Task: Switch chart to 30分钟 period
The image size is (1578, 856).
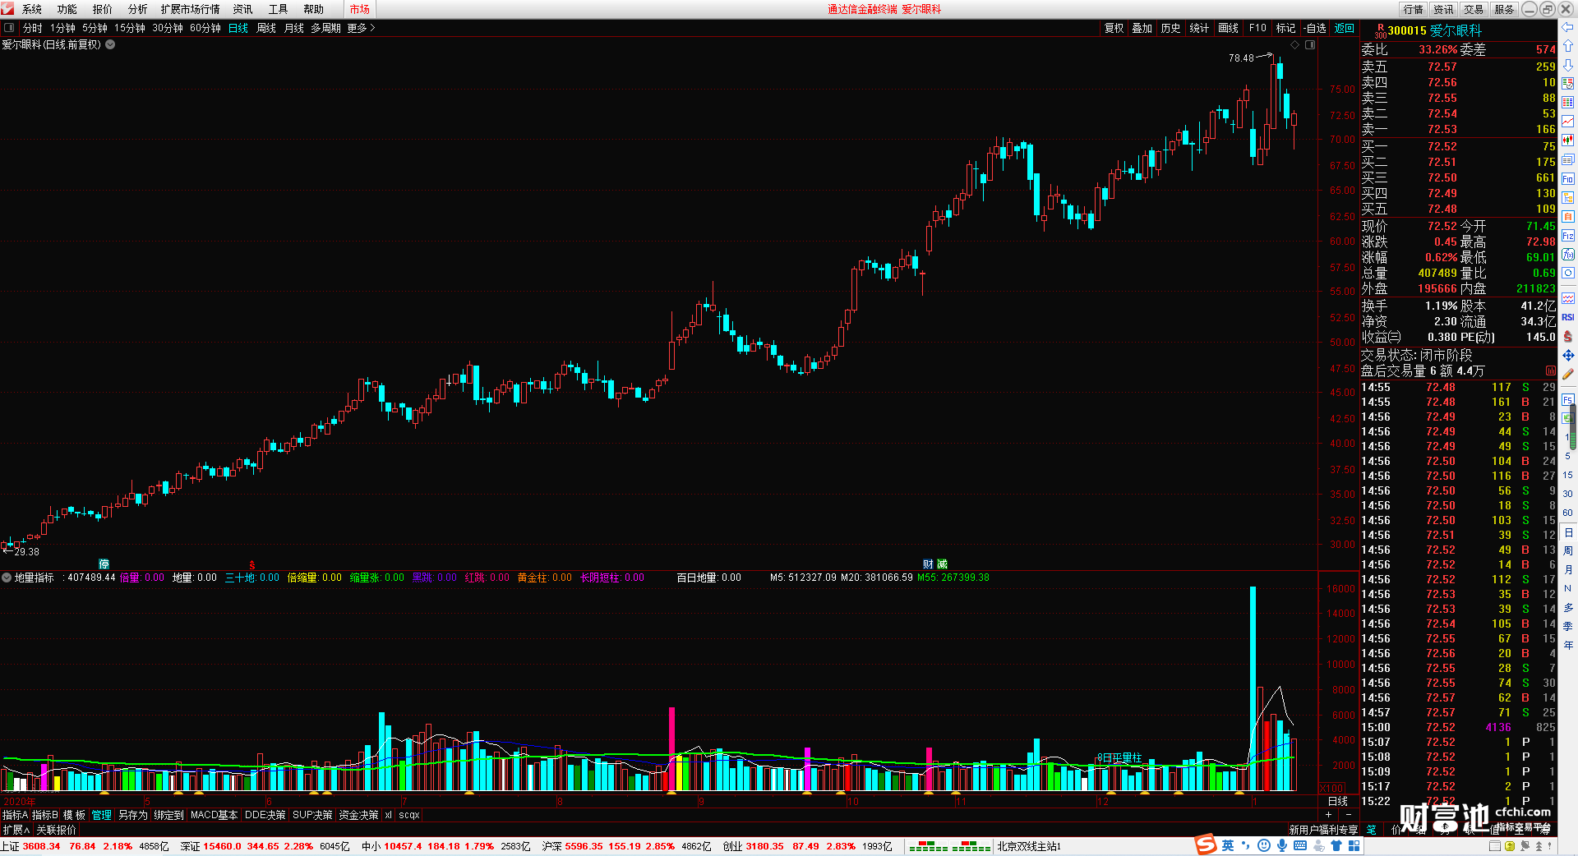Action: click(x=168, y=28)
